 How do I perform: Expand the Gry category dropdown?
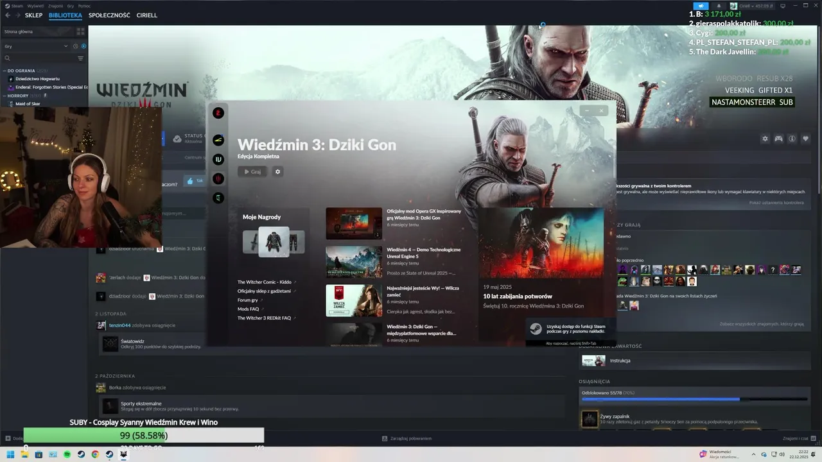coord(36,46)
